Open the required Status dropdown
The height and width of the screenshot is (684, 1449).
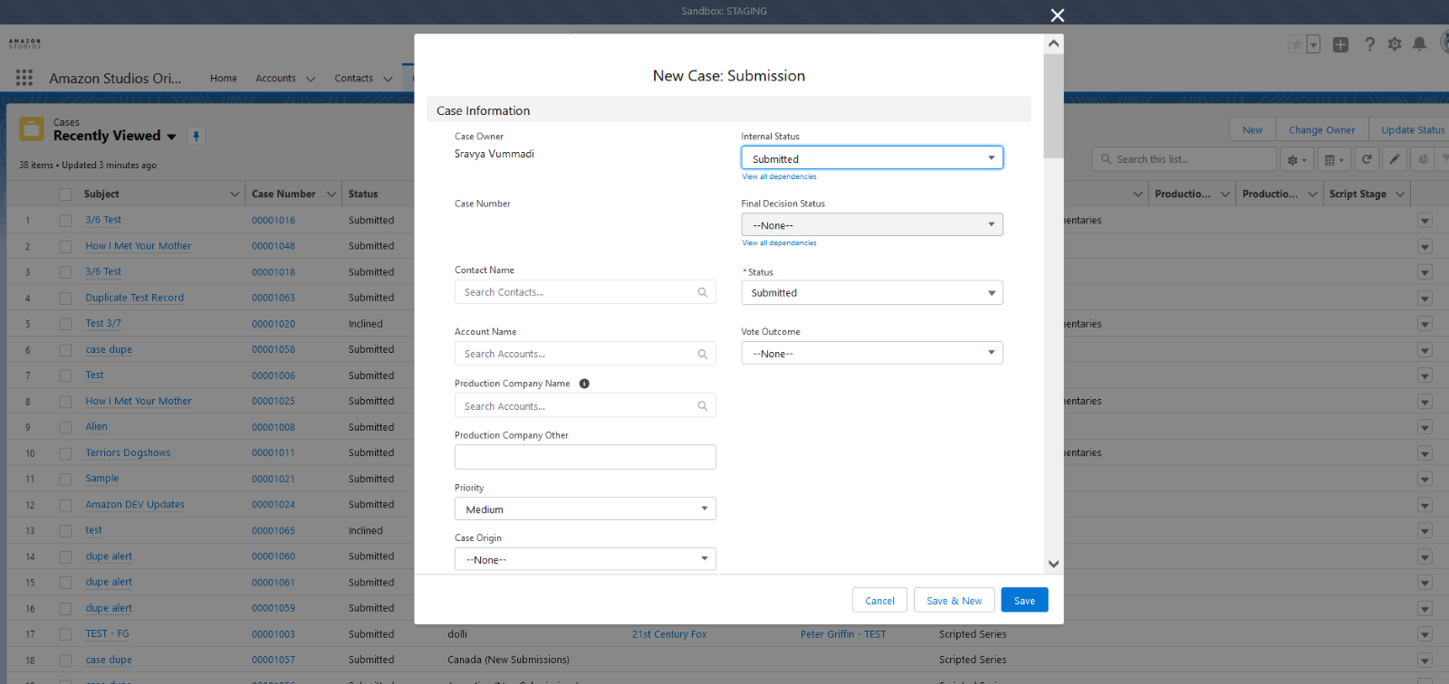point(872,293)
